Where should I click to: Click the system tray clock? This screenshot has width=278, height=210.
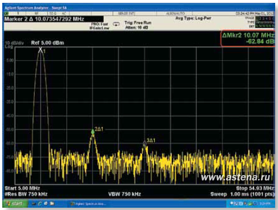coord(265,204)
